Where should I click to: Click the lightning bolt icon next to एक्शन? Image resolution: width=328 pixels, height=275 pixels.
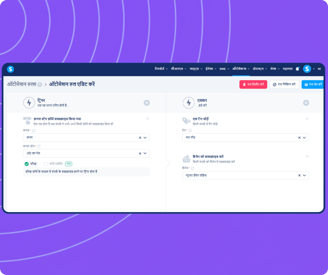point(189,103)
